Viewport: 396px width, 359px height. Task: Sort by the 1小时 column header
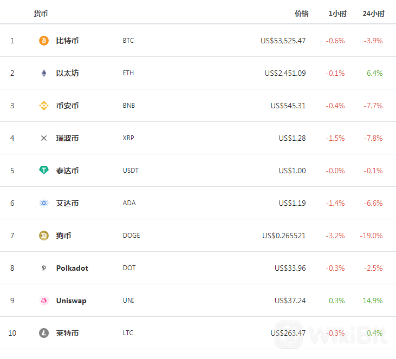coord(337,14)
